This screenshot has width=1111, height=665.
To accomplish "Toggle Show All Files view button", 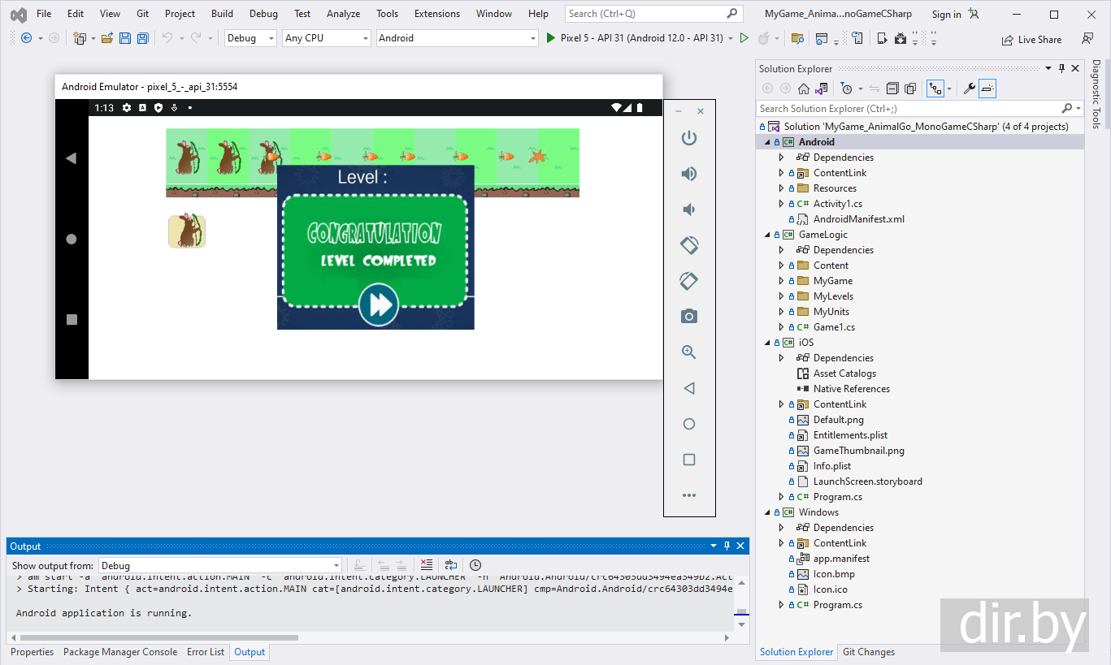I will pyautogui.click(x=910, y=89).
